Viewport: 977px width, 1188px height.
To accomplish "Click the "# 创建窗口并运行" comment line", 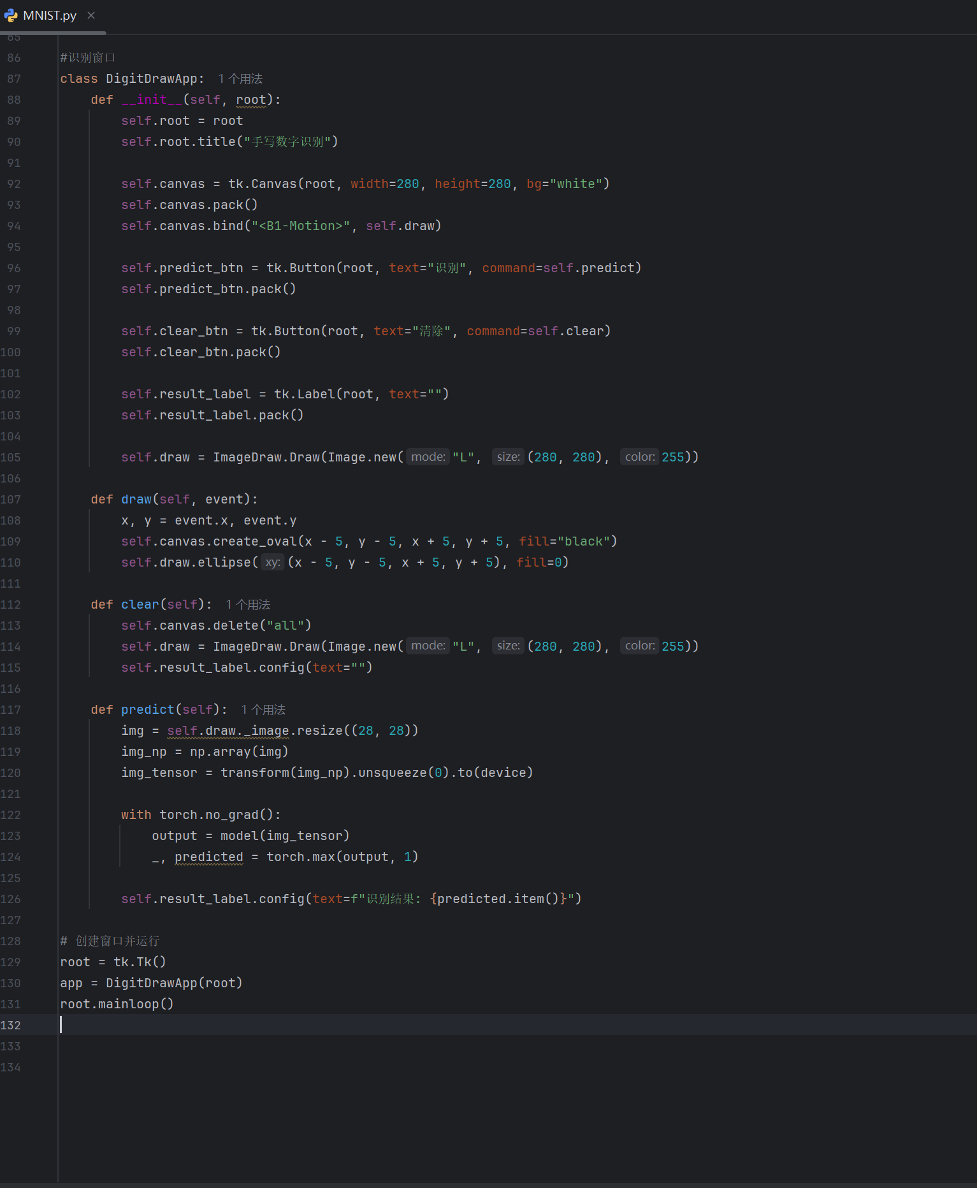I will coord(110,941).
